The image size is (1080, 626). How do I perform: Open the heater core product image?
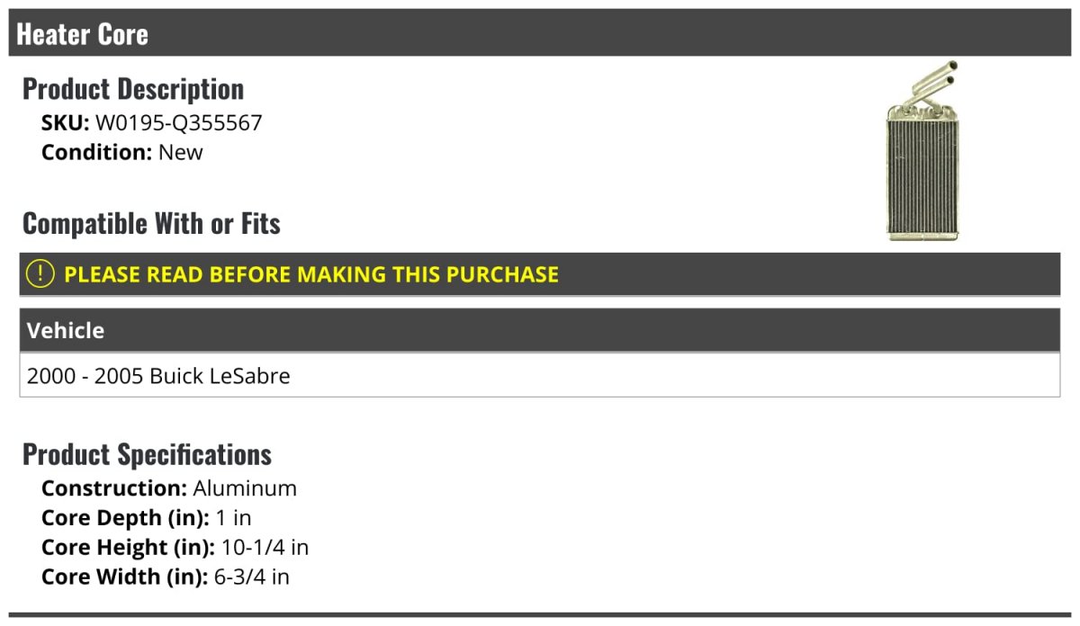922,150
